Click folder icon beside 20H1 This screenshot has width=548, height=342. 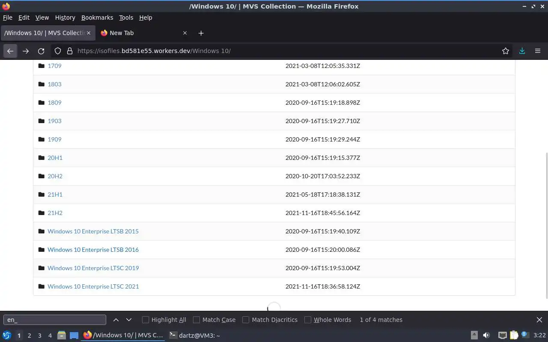[42, 158]
